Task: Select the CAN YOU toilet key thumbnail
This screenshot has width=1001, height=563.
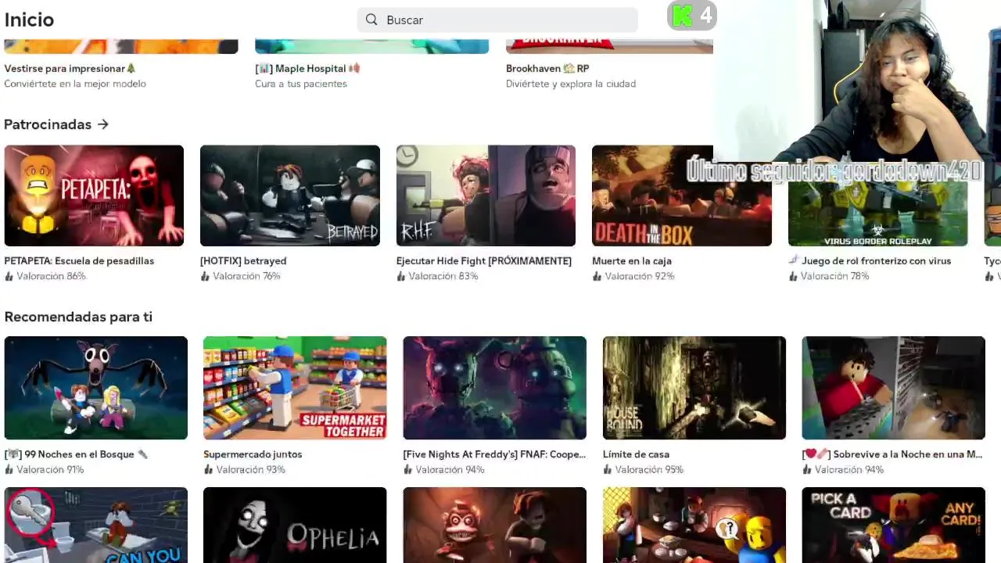Action: point(96,525)
